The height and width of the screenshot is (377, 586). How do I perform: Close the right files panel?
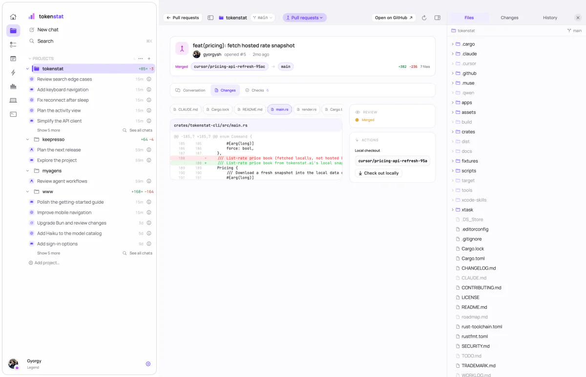pos(578,18)
